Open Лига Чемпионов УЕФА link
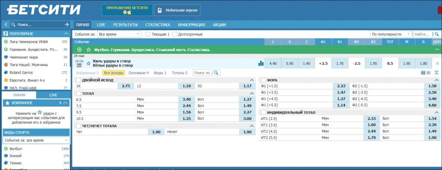Viewport: 442px width, 170px height. click(x=29, y=42)
